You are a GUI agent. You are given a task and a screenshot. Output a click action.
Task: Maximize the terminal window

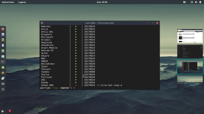(x=152, y=23)
